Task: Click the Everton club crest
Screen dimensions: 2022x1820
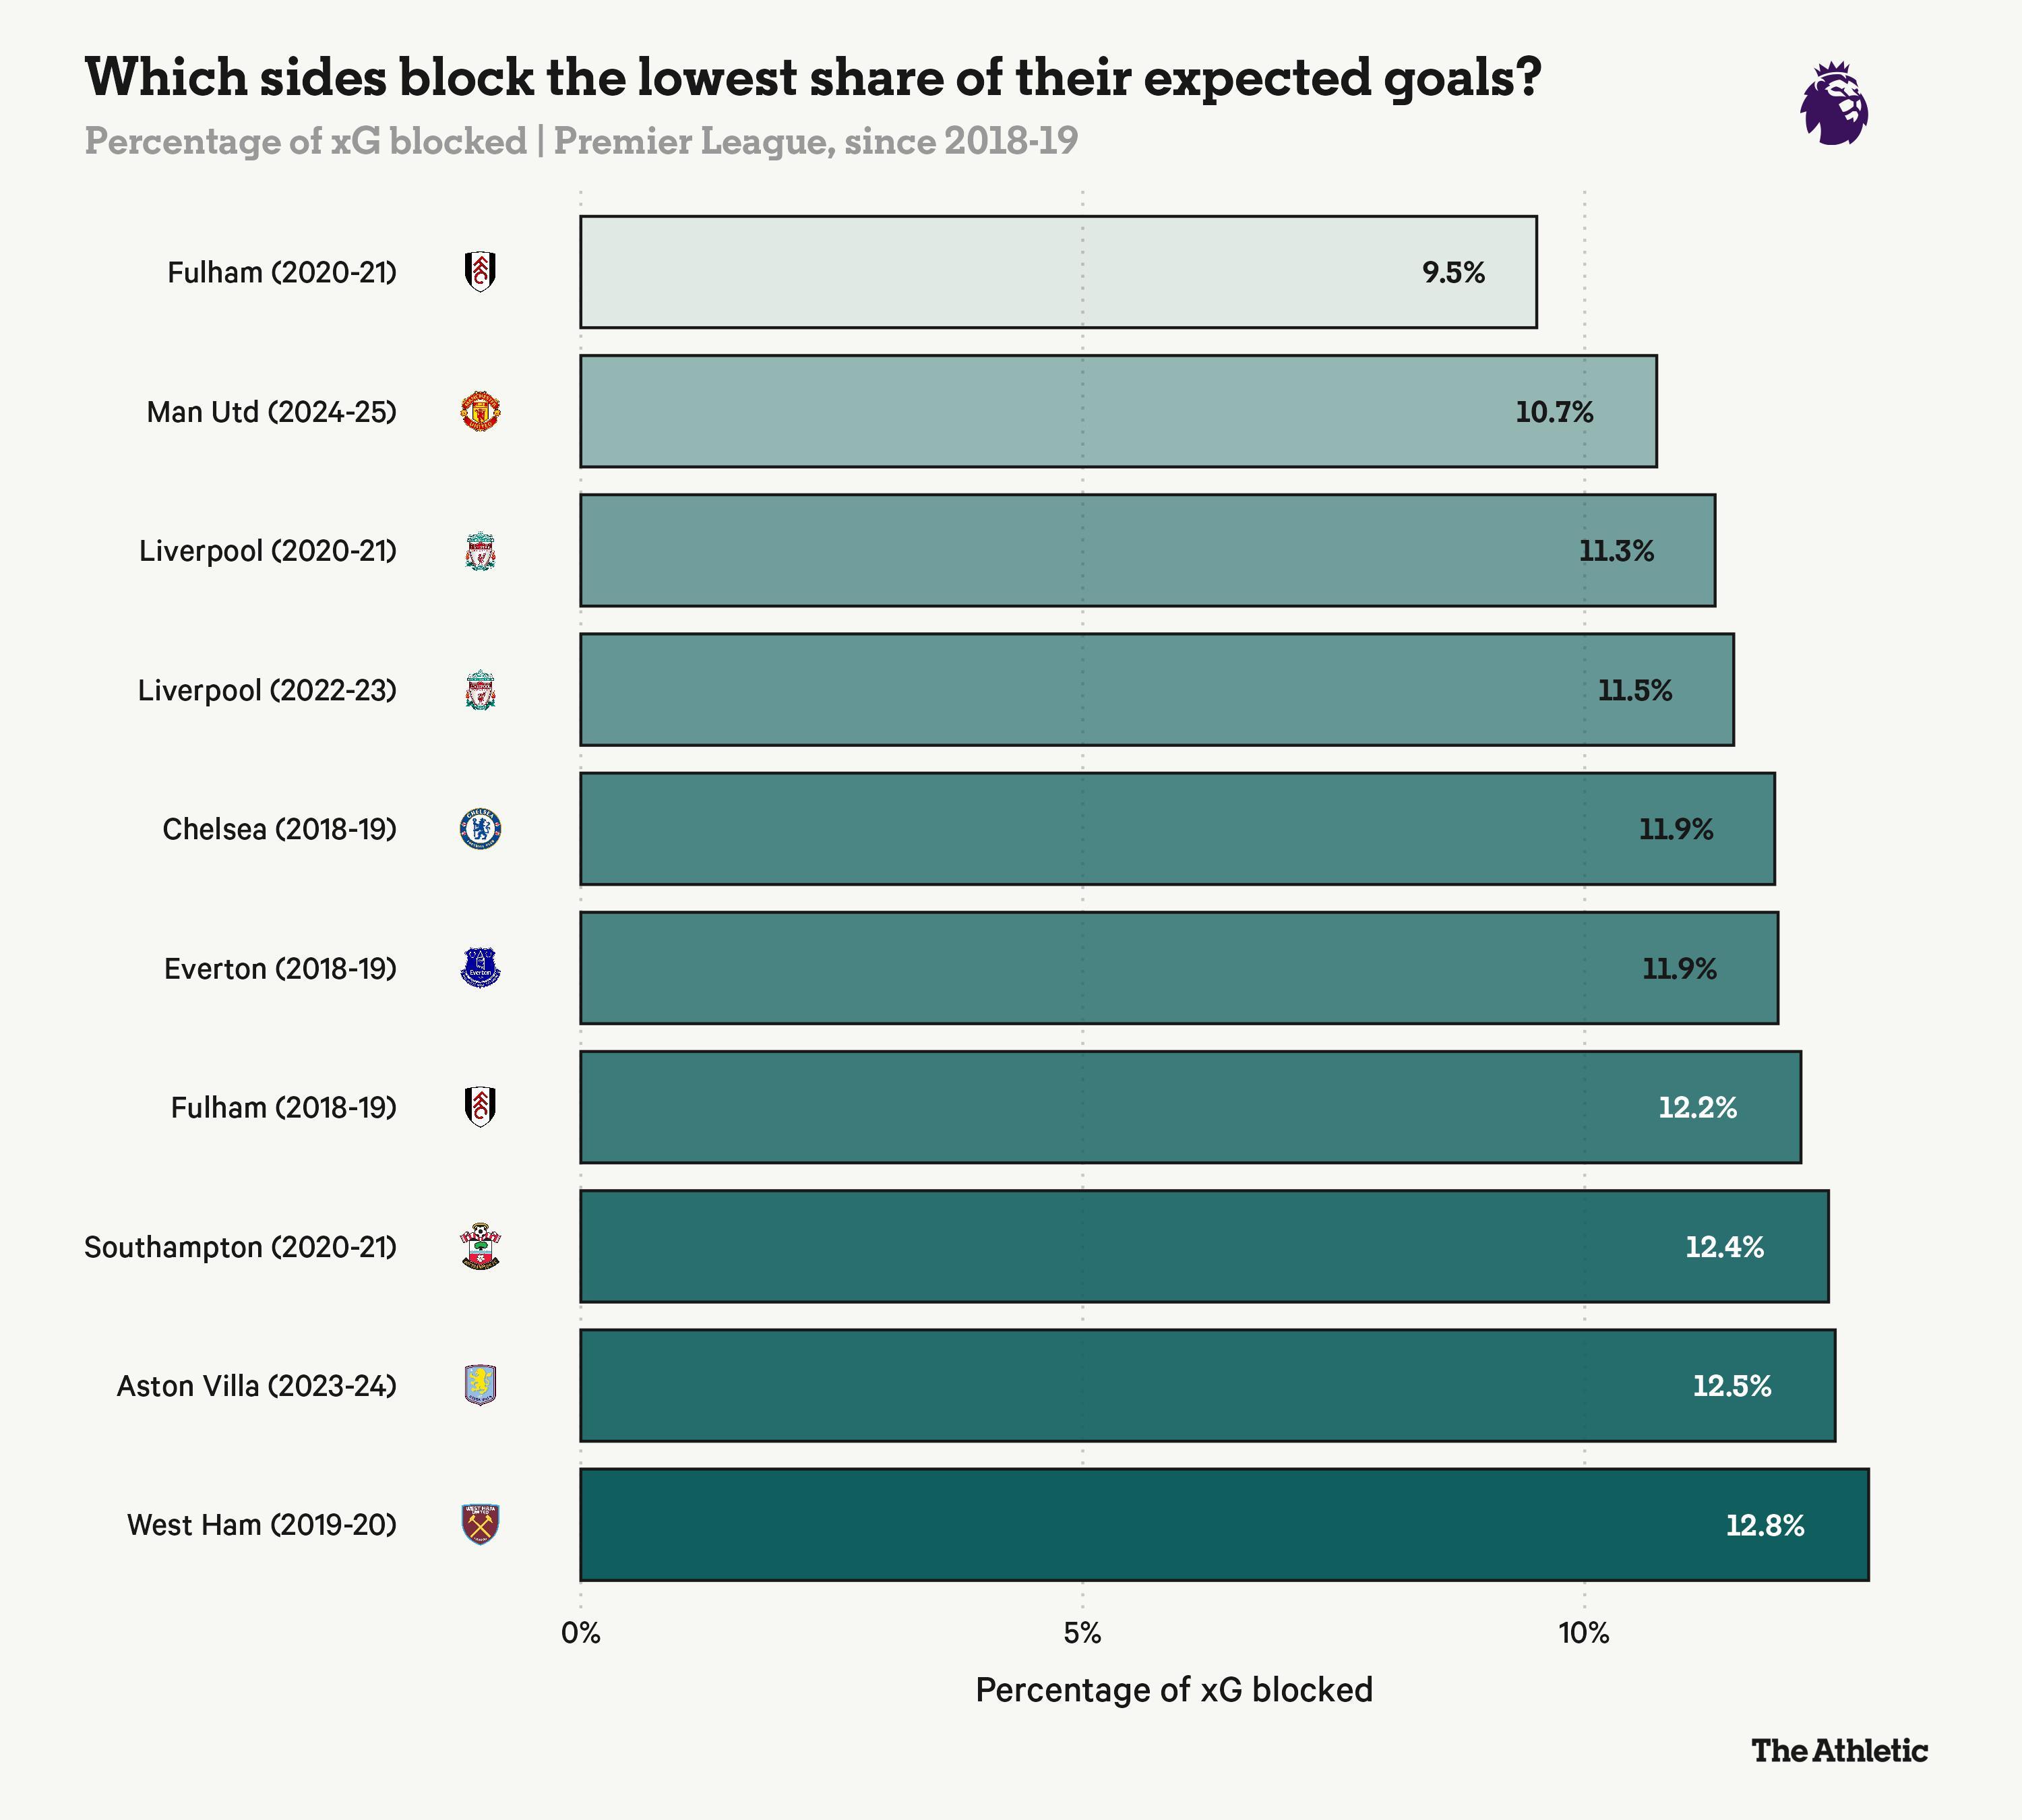Action: click(481, 968)
